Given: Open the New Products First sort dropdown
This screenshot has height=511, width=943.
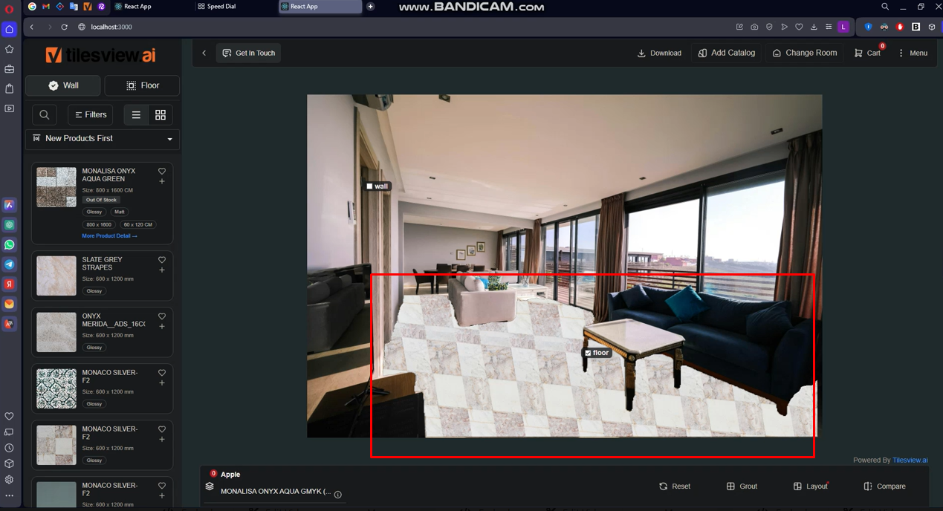Looking at the screenshot, I should coord(103,139).
